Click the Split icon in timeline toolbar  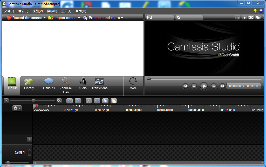click(97, 101)
